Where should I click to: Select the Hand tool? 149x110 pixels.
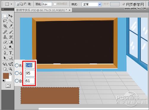click(x=5, y=69)
